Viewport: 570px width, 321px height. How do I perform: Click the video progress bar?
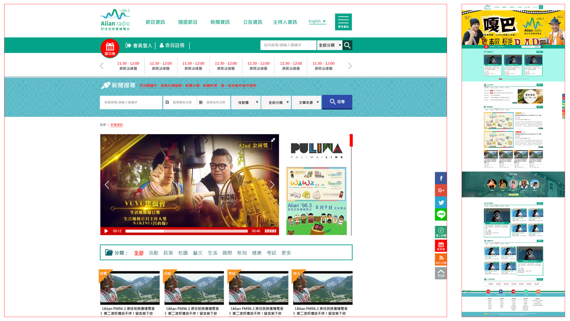[x=186, y=231]
